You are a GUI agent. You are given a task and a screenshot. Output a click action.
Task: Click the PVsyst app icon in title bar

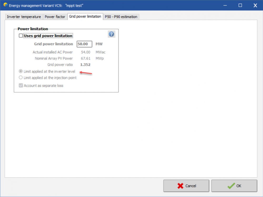(x=5, y=5)
